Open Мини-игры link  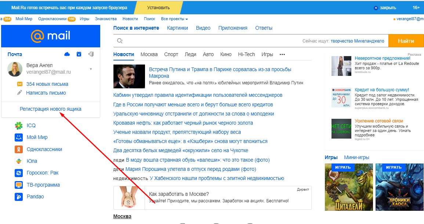tap(356, 157)
